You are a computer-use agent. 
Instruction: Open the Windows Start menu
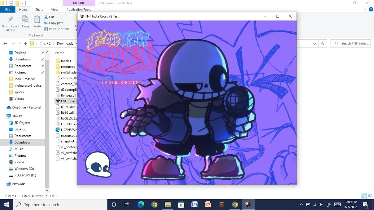pyautogui.click(x=7, y=204)
